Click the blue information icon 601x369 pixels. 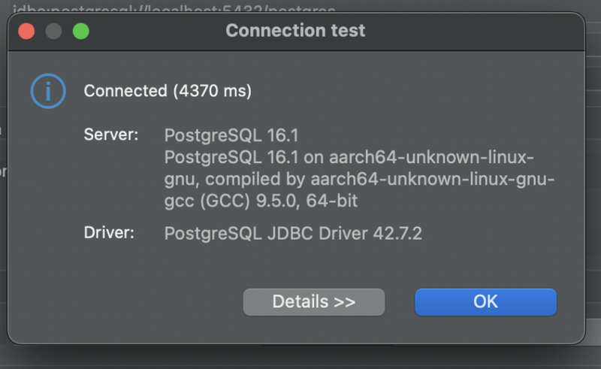(x=48, y=91)
